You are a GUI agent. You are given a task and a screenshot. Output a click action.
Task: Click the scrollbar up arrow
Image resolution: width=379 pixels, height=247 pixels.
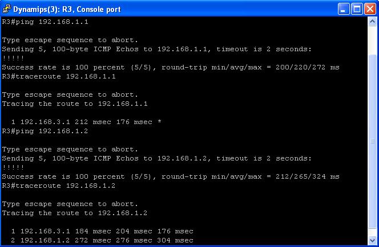coord(372,22)
